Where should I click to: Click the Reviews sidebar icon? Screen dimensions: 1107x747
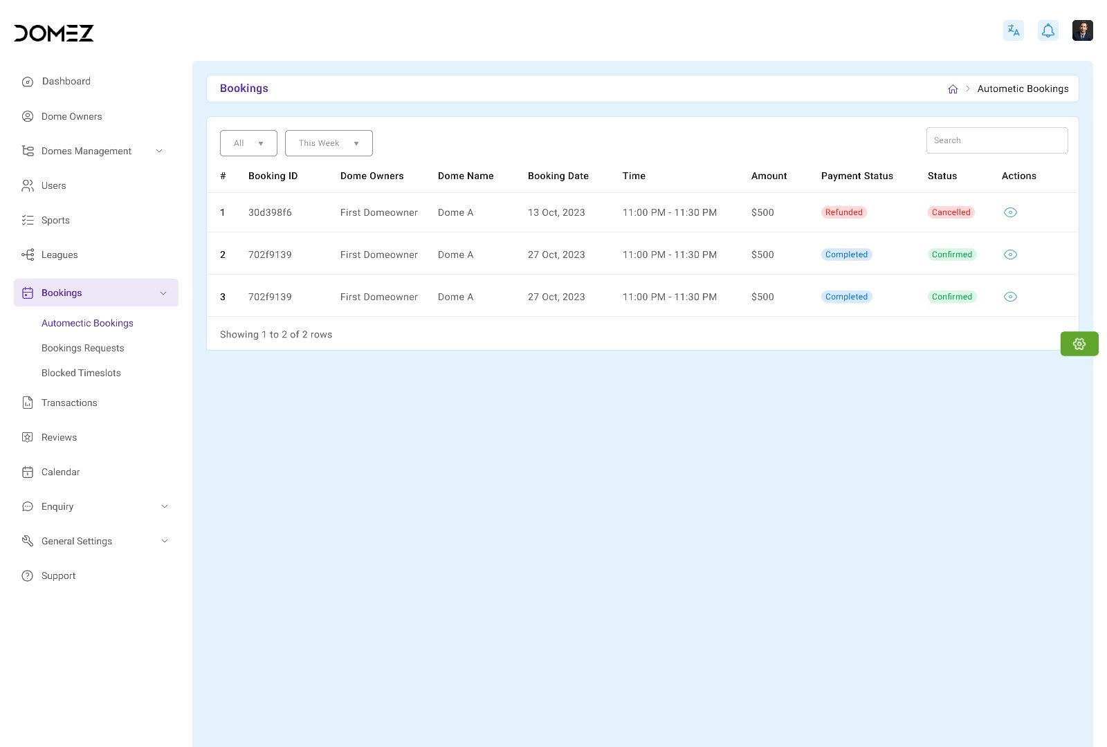(x=28, y=437)
